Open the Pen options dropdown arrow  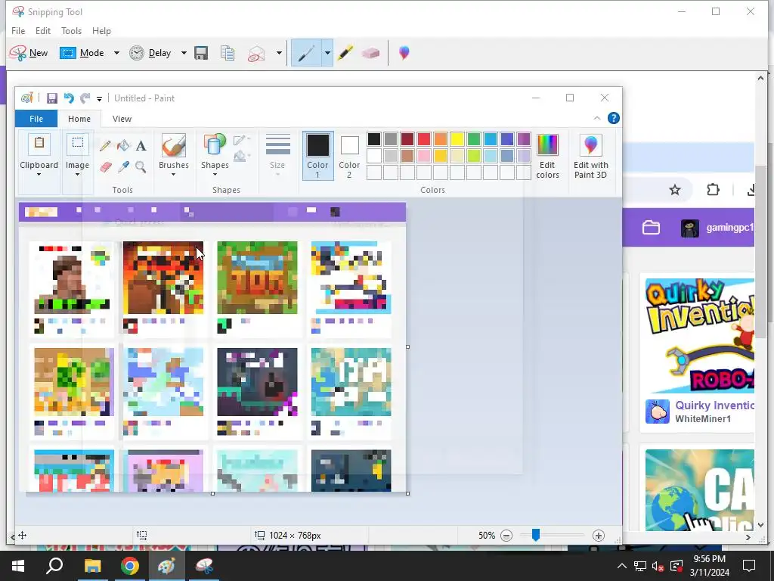coord(327,53)
